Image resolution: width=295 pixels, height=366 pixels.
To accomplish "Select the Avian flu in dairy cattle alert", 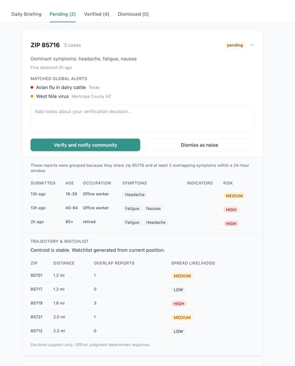I will click(x=61, y=88).
